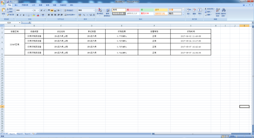
Task: Toggle the wrap text button
Action: [x=69, y=10]
